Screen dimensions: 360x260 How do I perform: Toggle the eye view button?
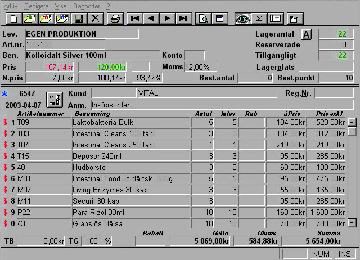click(x=243, y=19)
